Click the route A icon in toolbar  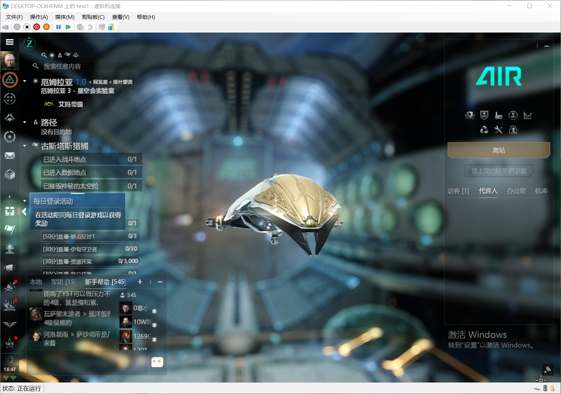60,55
